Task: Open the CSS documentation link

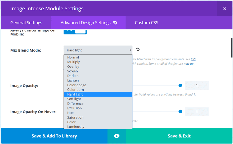Action: point(193,59)
